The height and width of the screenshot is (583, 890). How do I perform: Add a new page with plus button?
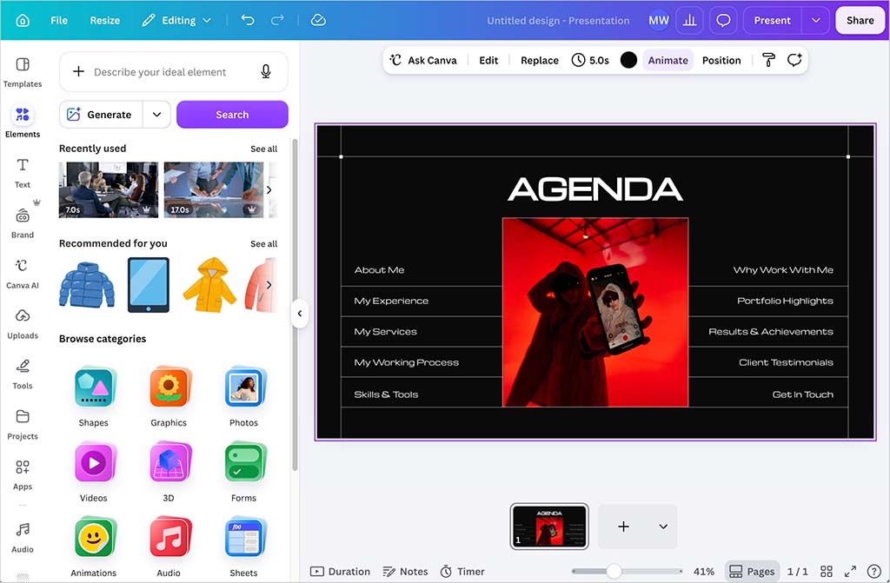tap(623, 527)
